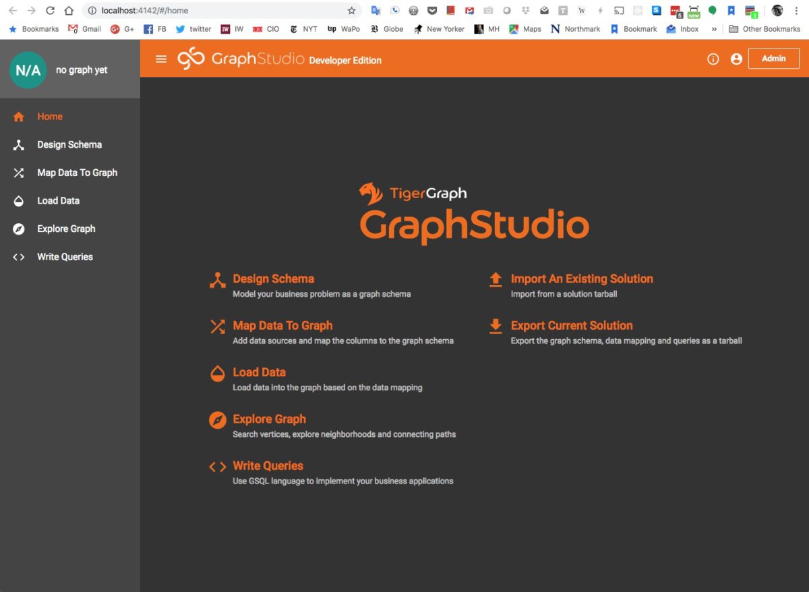Open the bookmarks overflow chevron
The image size is (809, 592).
(x=715, y=29)
